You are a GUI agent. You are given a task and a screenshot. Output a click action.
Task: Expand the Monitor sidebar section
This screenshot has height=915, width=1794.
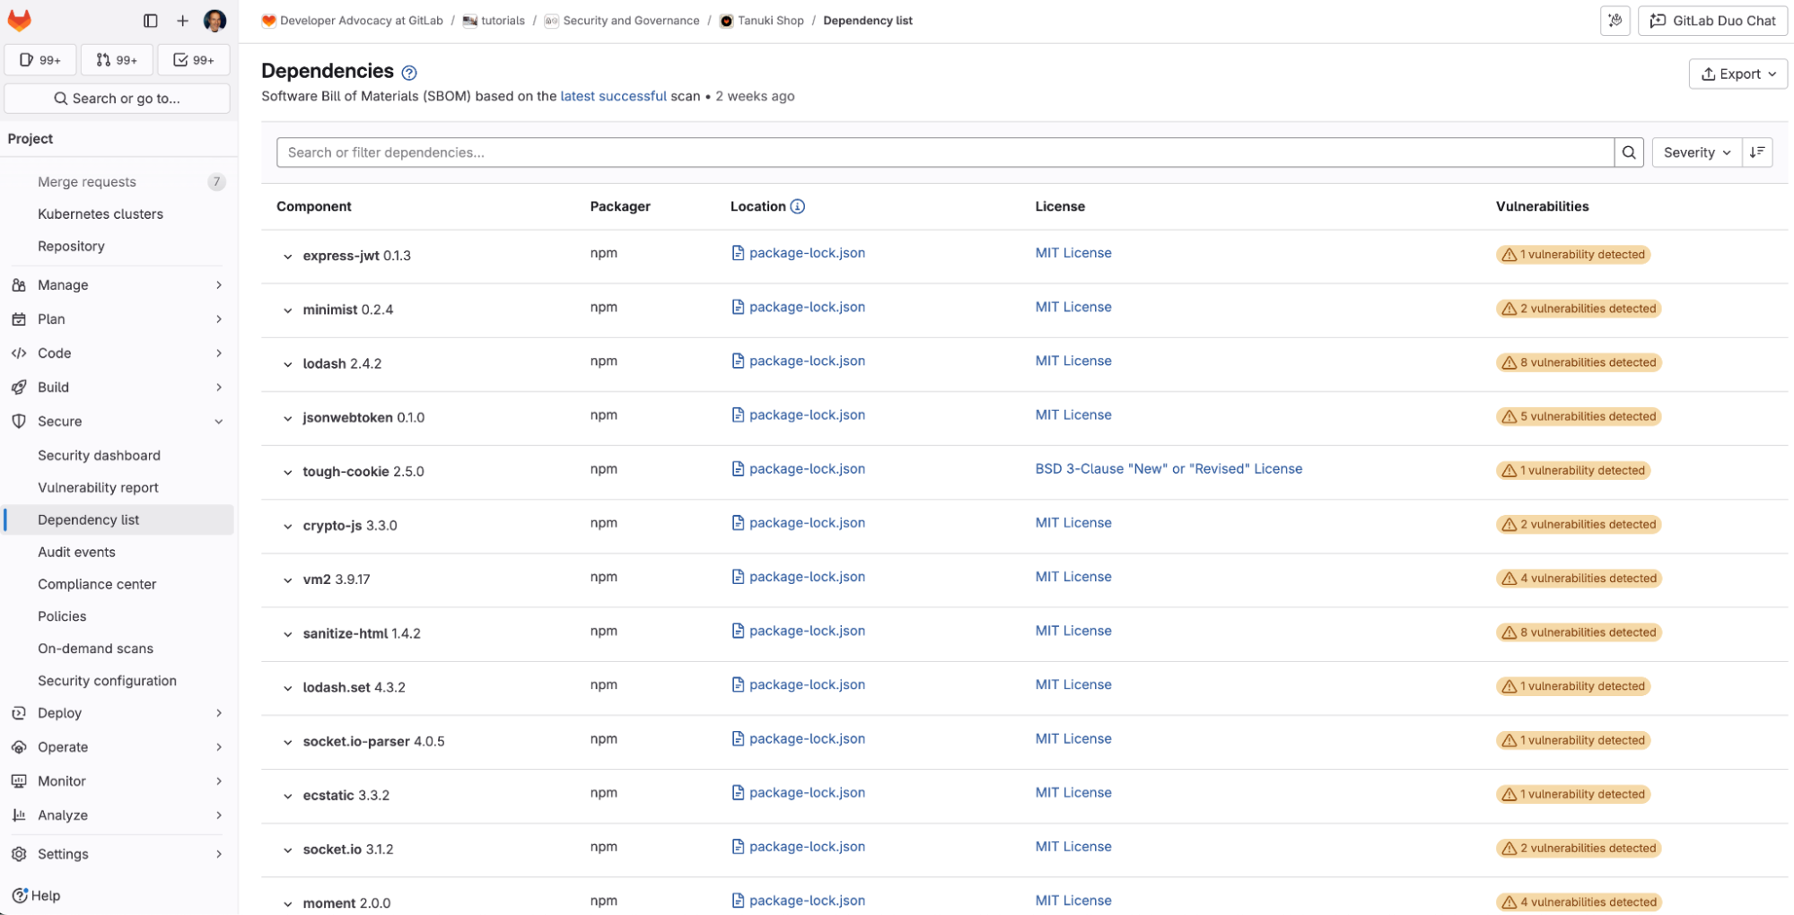118,781
